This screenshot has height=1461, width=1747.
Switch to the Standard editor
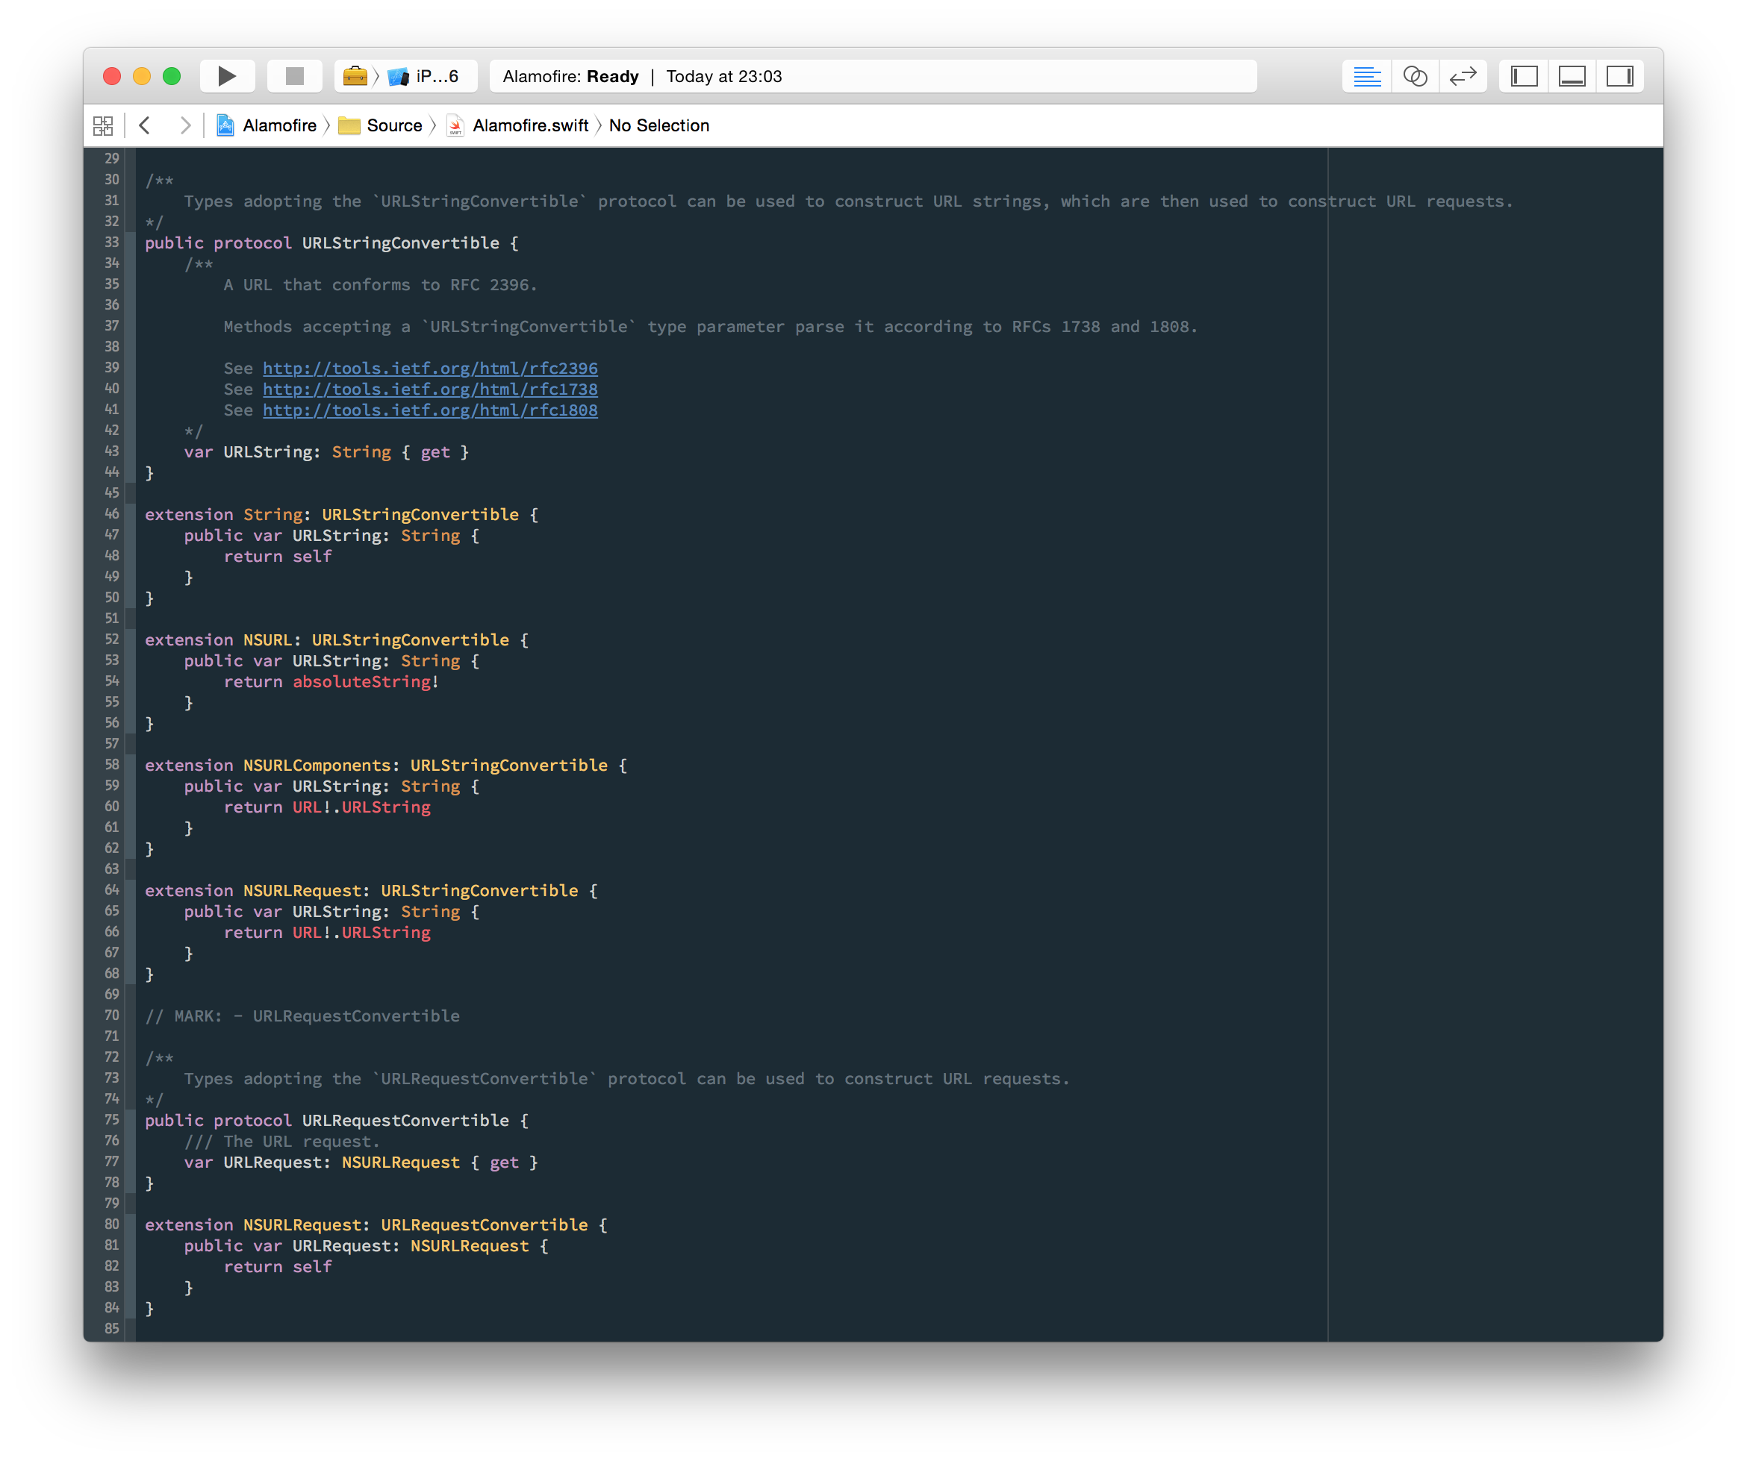(x=1367, y=77)
